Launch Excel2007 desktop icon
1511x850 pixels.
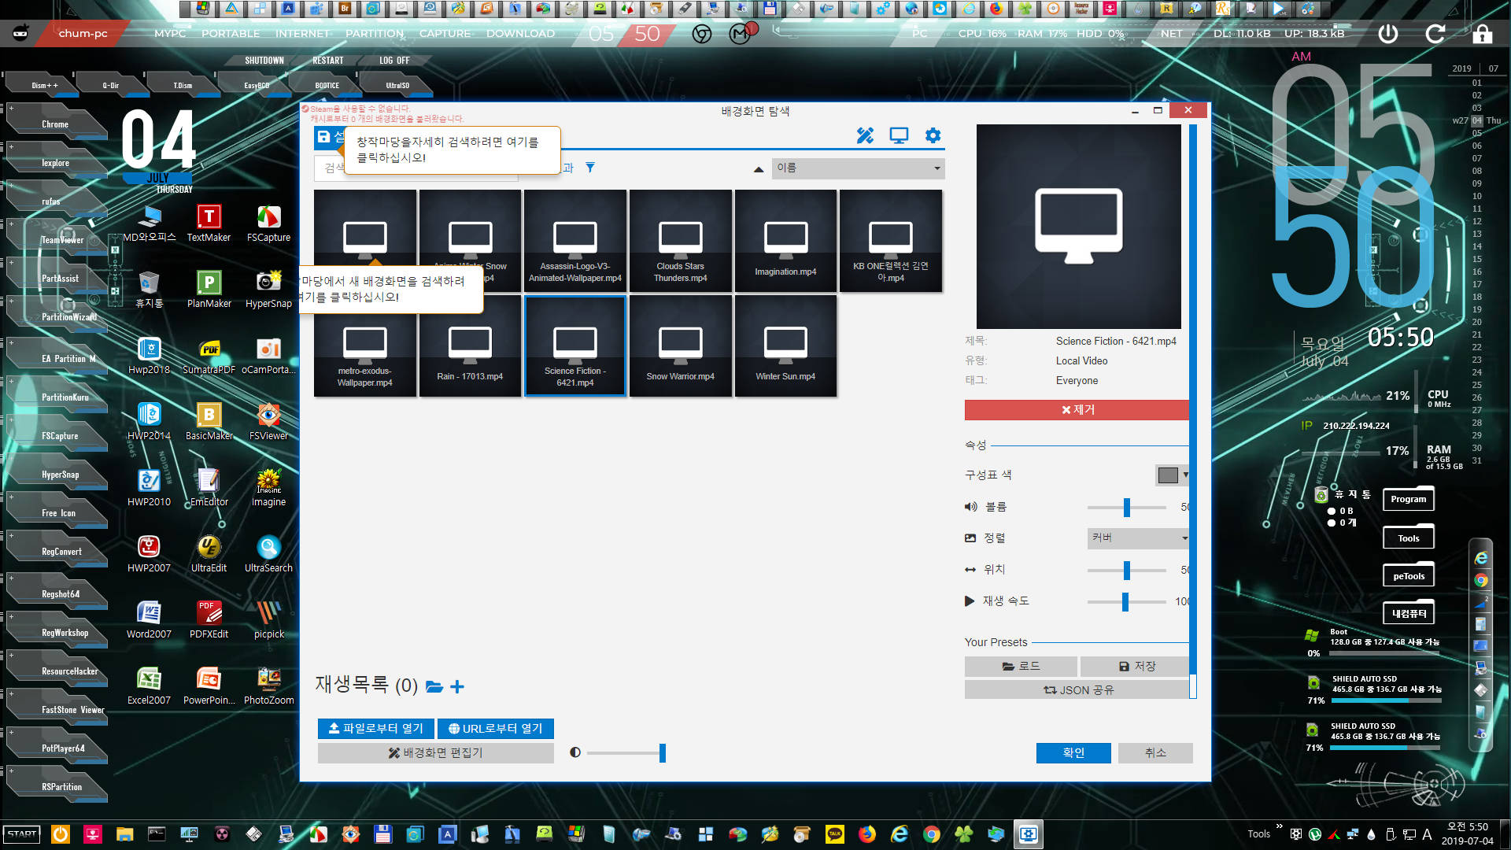pyautogui.click(x=149, y=686)
